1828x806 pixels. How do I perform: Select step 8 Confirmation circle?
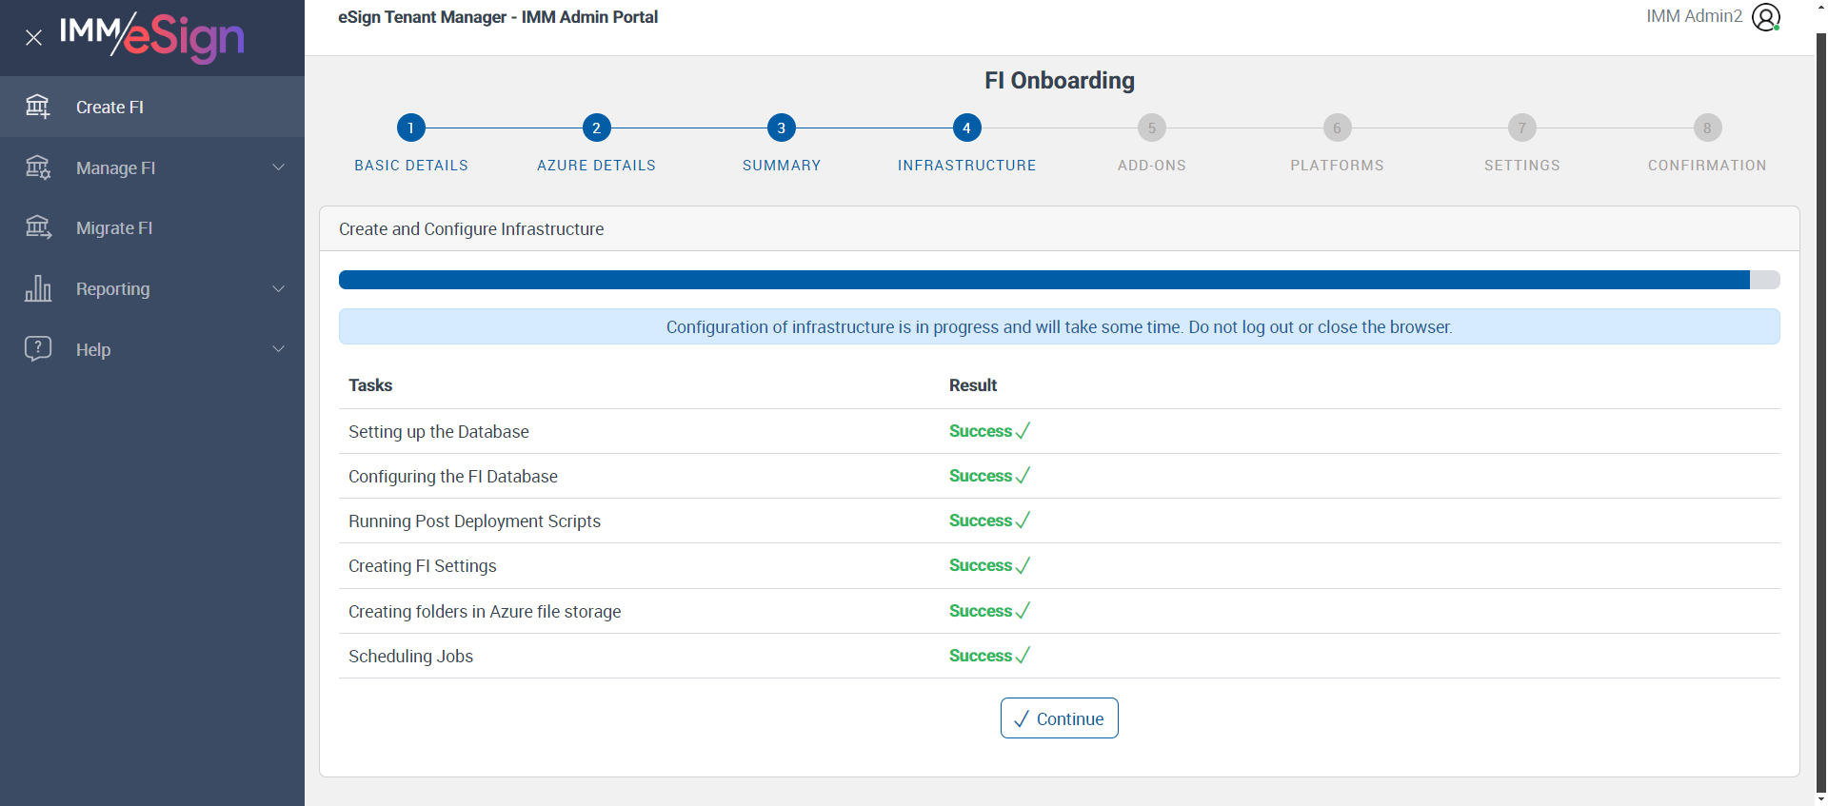click(1707, 128)
